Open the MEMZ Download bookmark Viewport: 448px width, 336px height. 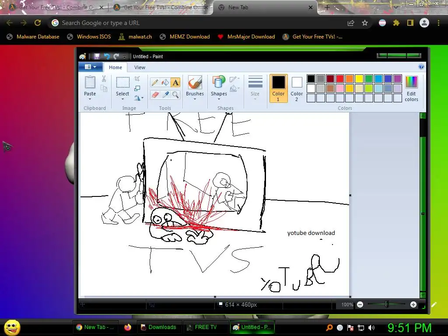(185, 37)
